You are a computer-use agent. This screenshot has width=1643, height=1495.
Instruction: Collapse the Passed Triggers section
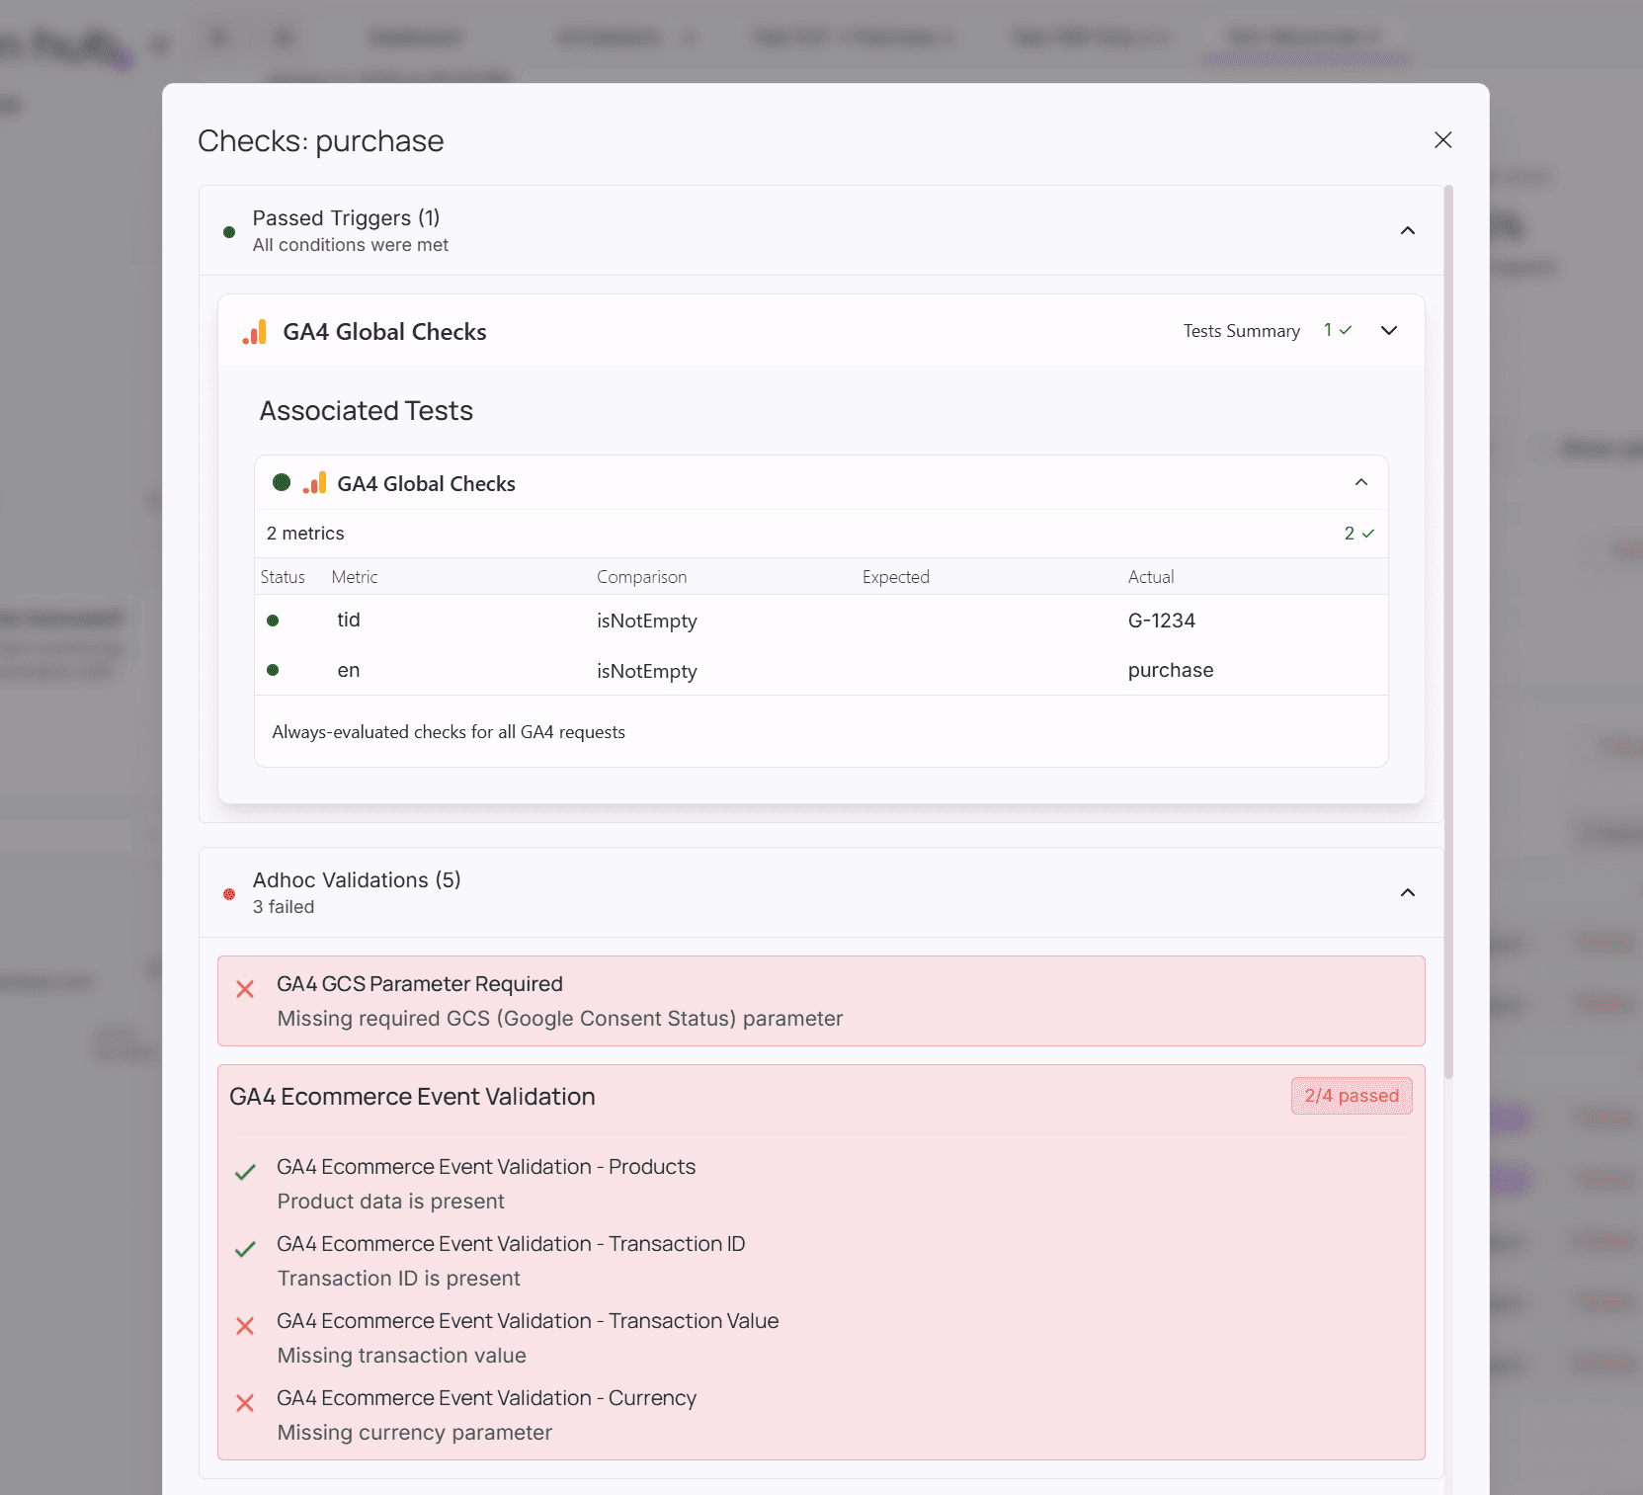[1408, 230]
